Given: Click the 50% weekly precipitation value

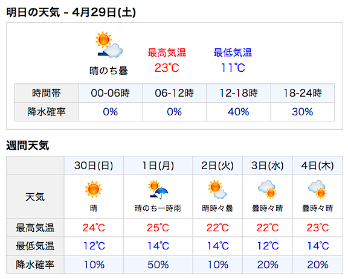Looking at the screenshot, I should coord(158,265).
